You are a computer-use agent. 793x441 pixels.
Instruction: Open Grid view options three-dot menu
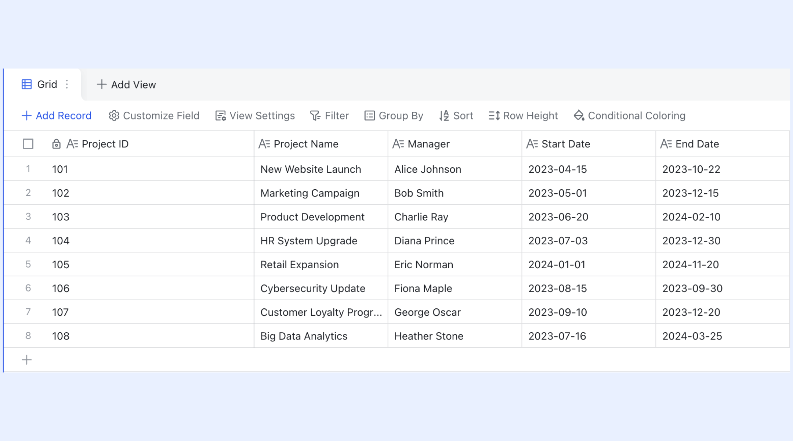[x=67, y=85]
